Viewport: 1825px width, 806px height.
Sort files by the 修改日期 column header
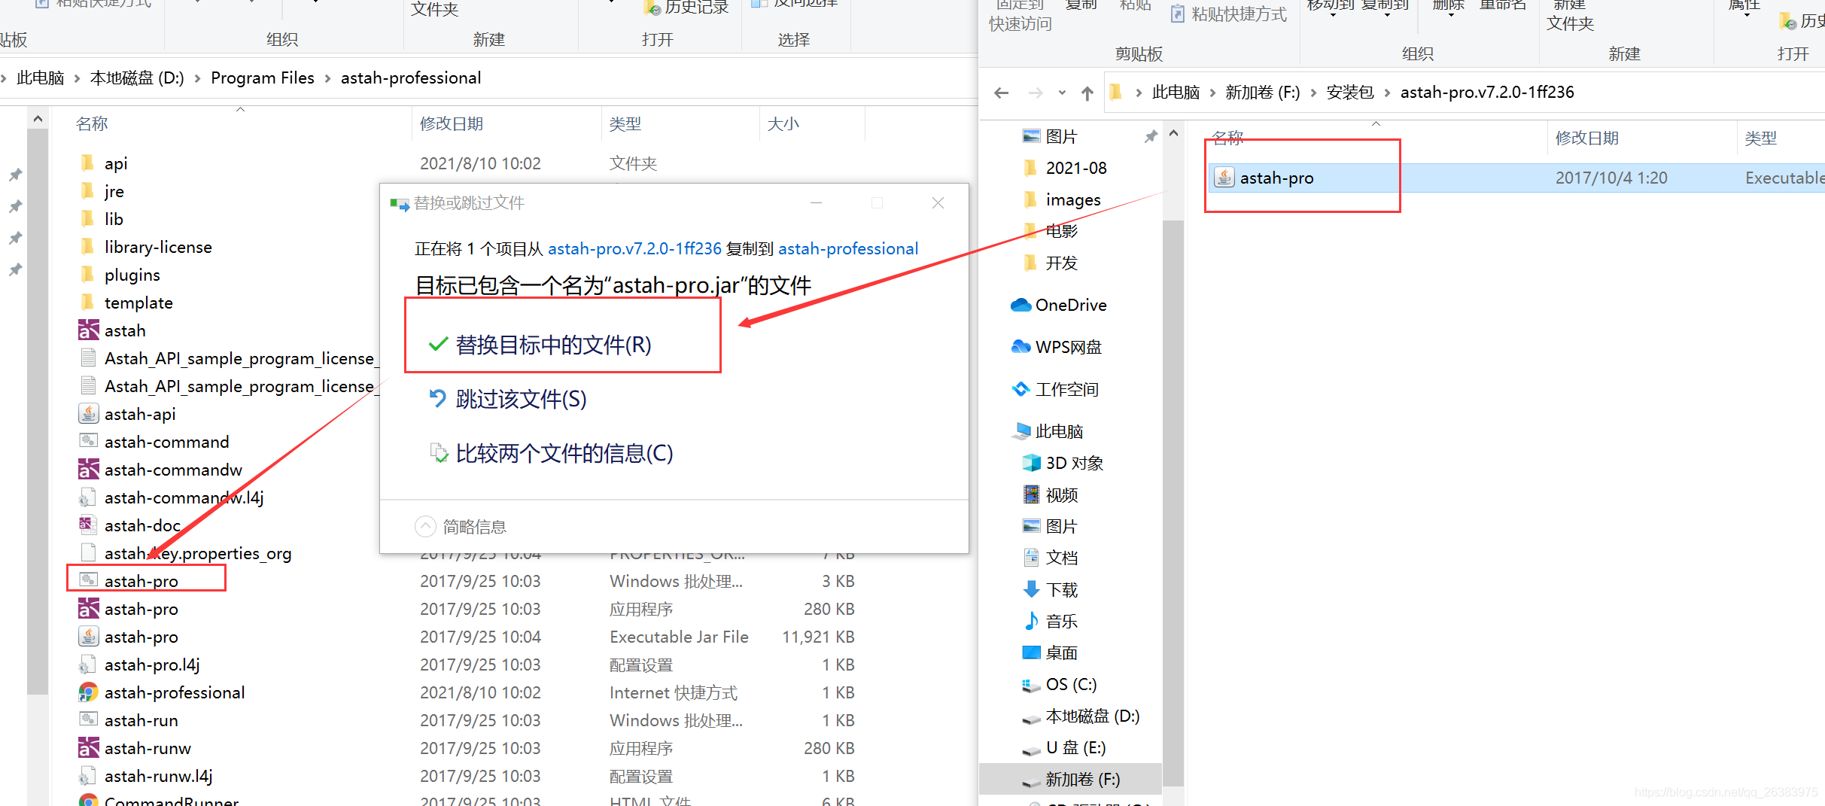(452, 123)
